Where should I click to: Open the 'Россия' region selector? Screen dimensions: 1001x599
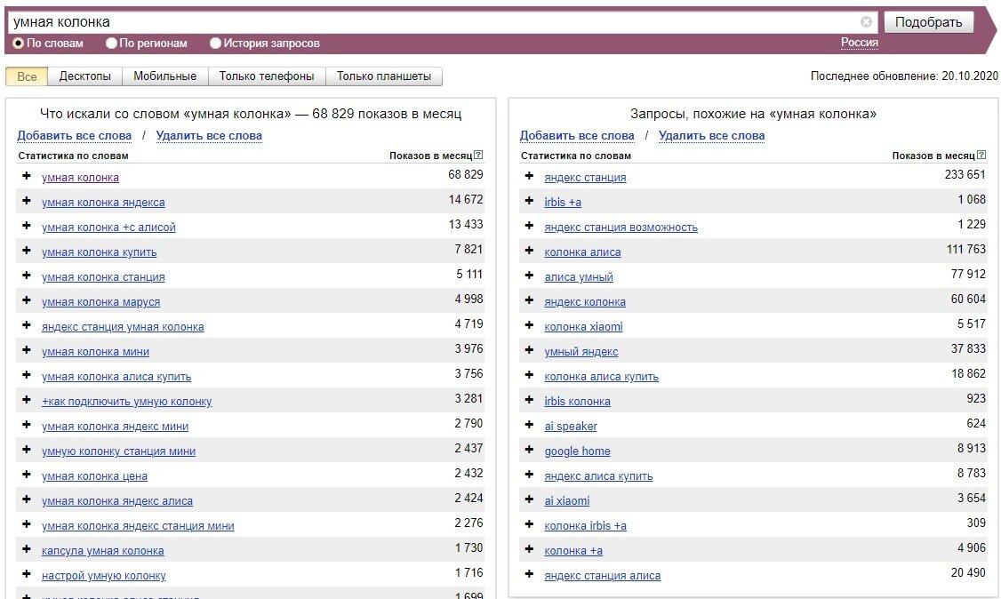click(860, 43)
